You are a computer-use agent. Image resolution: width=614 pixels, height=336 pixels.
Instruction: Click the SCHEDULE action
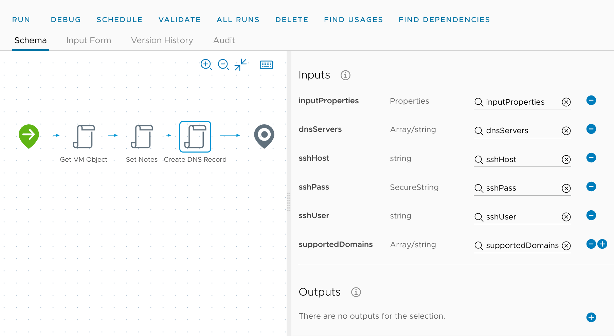tap(120, 20)
